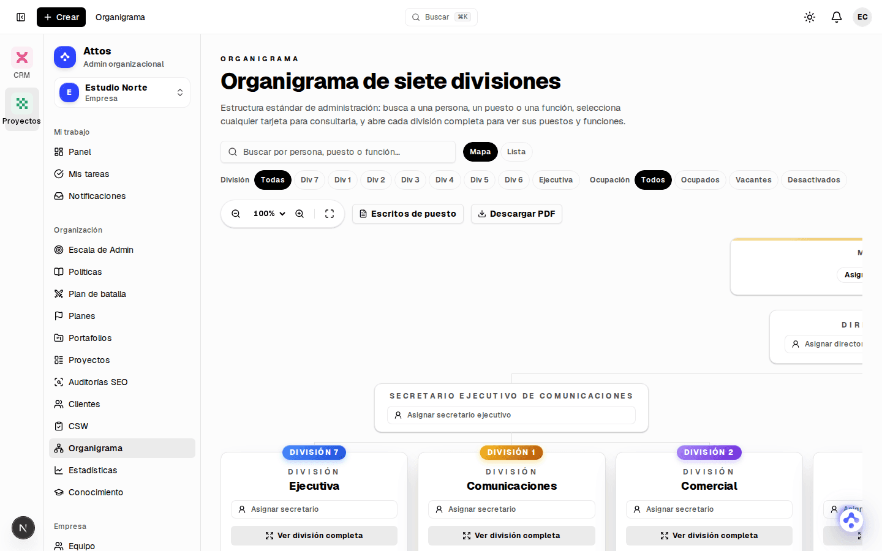Open Clientes in the sidebar
The width and height of the screenshot is (882, 551).
(x=122, y=404)
